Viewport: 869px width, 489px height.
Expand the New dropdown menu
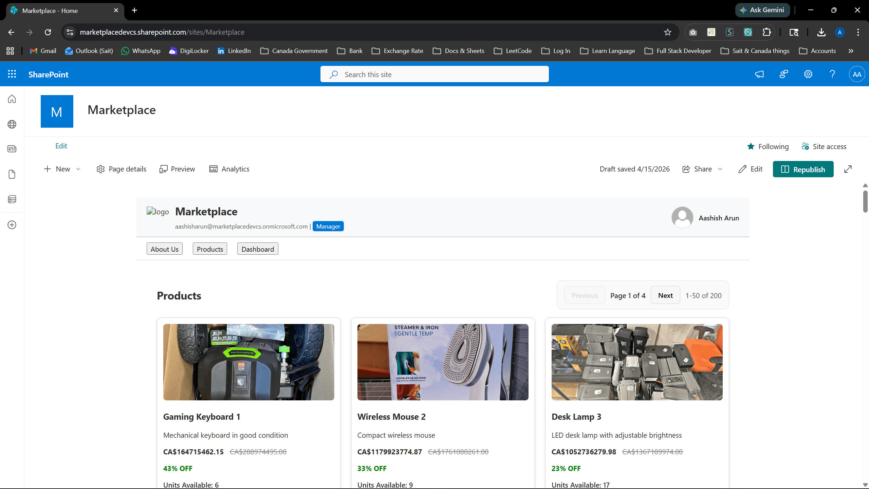pyautogui.click(x=62, y=169)
